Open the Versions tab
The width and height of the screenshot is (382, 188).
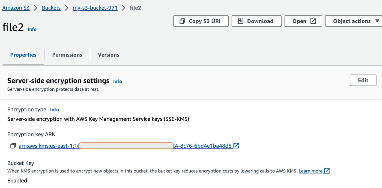tap(108, 55)
